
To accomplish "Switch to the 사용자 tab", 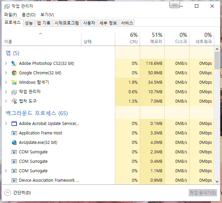I will point(89,23).
